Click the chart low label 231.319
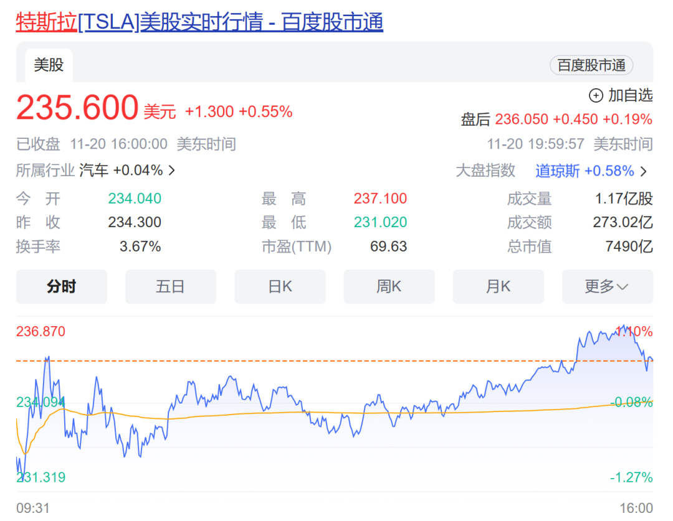The height and width of the screenshot is (521, 673). 41,477
